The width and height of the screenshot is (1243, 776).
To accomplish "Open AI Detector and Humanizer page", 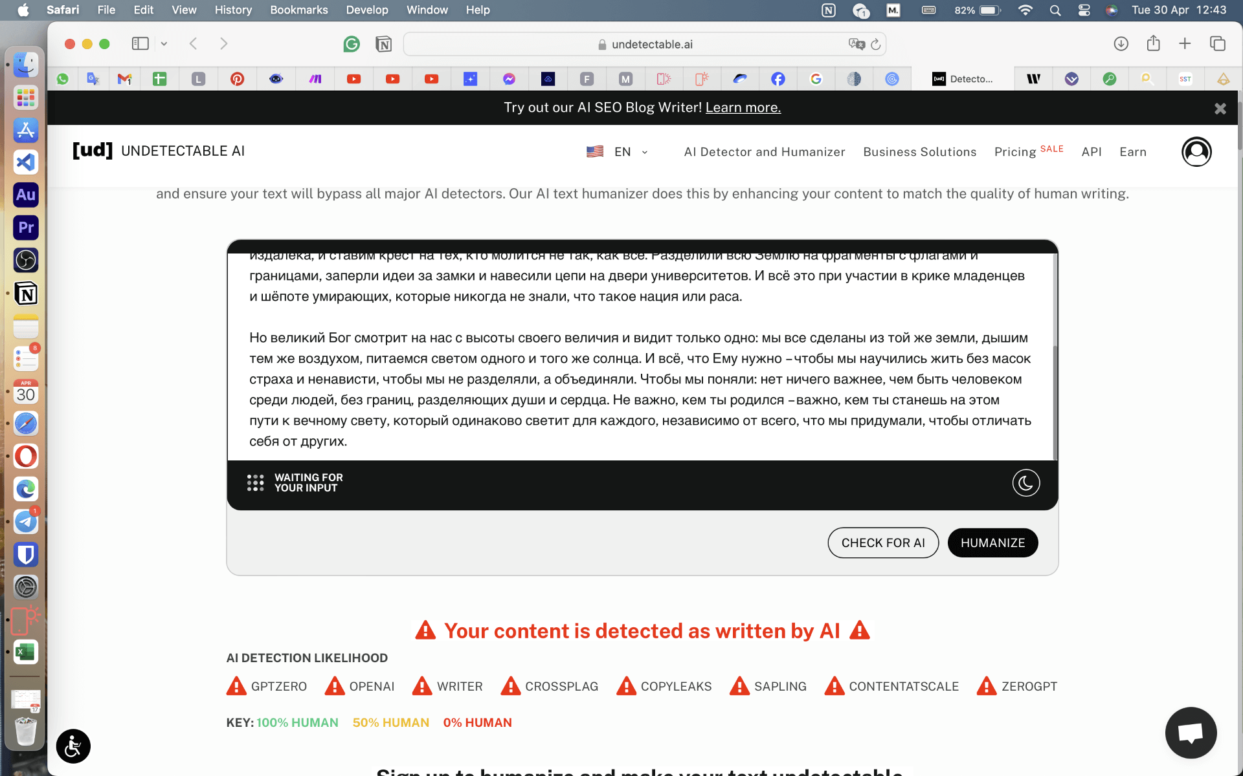I will (x=765, y=151).
